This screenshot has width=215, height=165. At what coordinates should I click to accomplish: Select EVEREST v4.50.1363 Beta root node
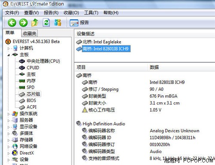[x=36, y=42]
